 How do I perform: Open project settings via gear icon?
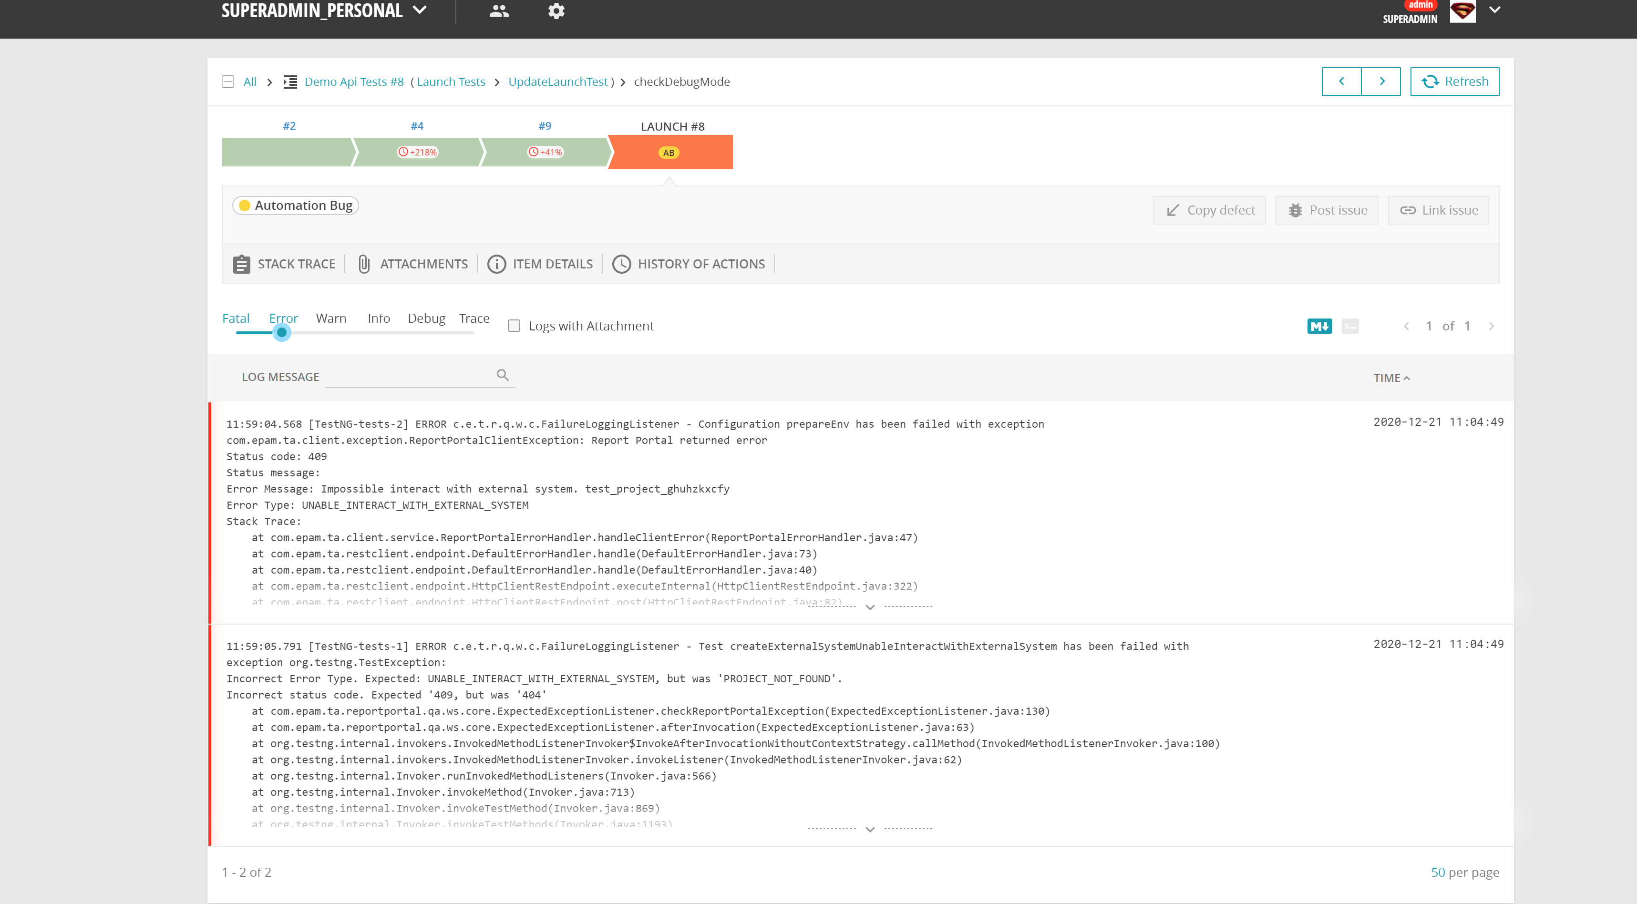[556, 11]
